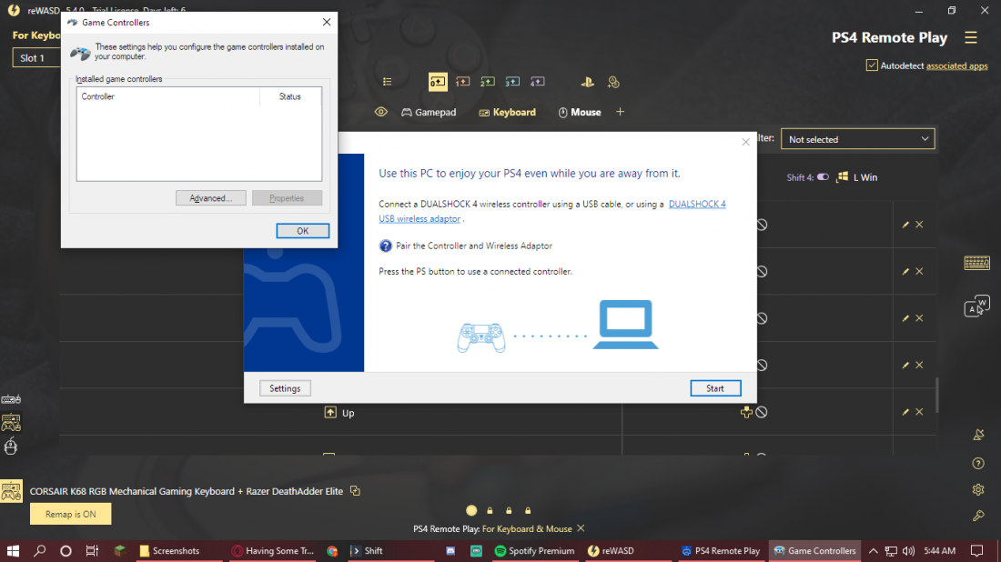1001x562 pixels.
Task: Open Windows taskbar search
Action: 39,550
